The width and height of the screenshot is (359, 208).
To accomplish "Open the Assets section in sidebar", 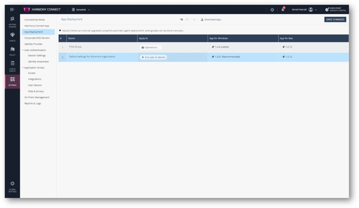I will [x=12, y=37].
